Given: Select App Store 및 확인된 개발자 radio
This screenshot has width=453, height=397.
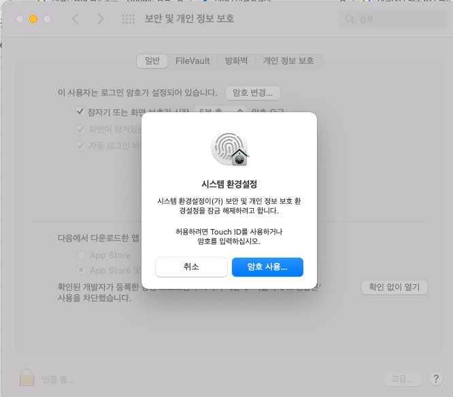Looking at the screenshot, I should pyautogui.click(x=81, y=270).
